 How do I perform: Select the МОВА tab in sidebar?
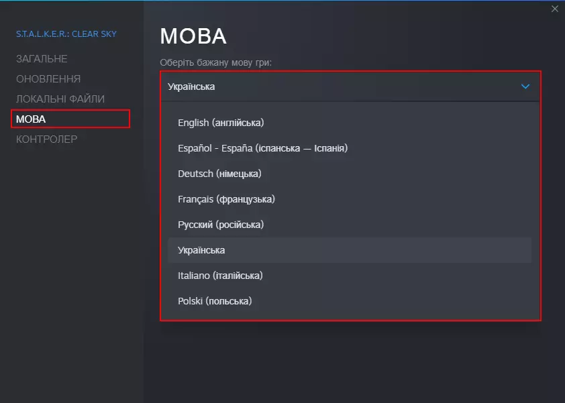click(31, 119)
